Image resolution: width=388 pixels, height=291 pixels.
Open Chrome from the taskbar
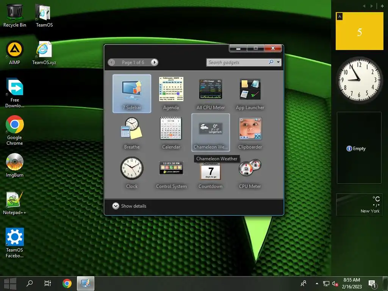point(67,283)
